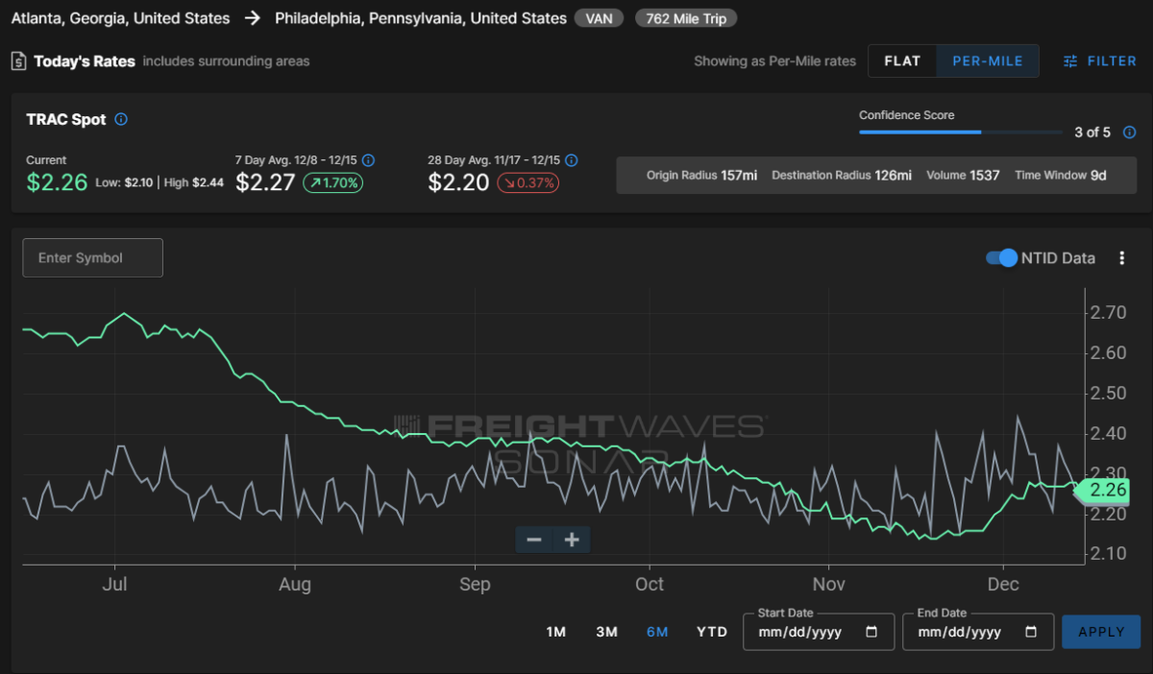Click the 0.37% 28-day change badge
The width and height of the screenshot is (1153, 674).
[527, 182]
